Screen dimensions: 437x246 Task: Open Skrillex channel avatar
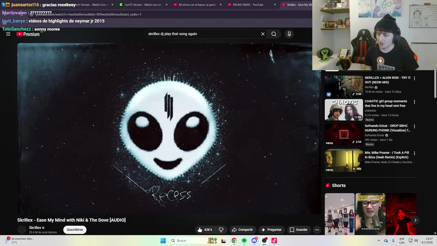point(22,230)
